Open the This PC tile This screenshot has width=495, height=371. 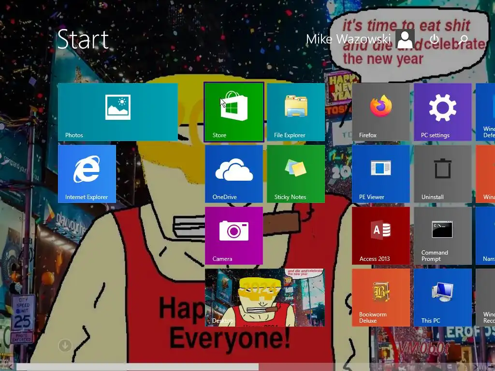(443, 298)
